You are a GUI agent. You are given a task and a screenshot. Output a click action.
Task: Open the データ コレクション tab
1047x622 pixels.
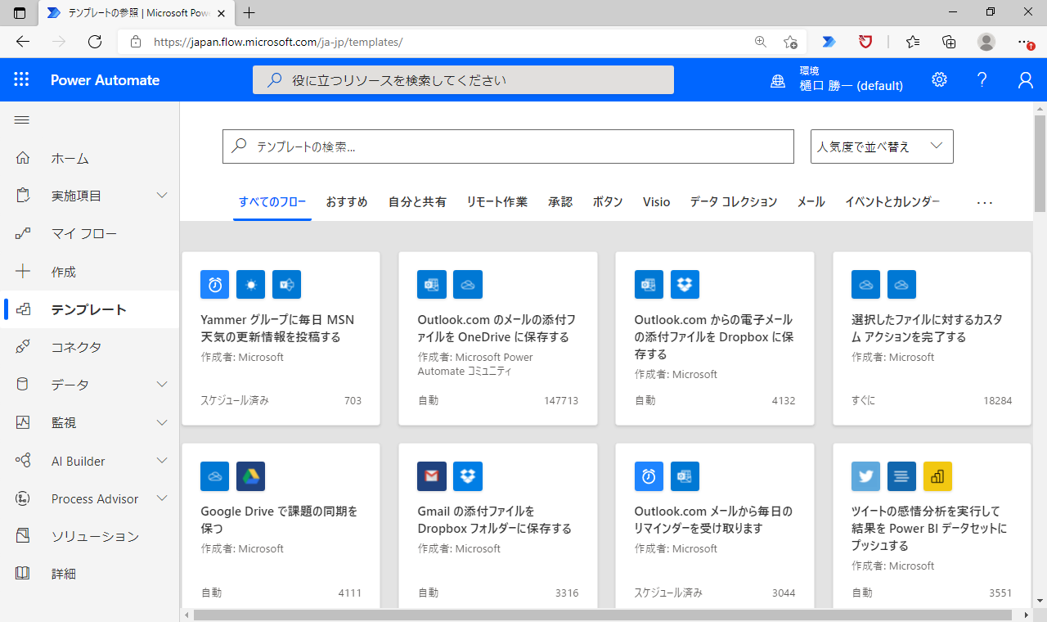pyautogui.click(x=734, y=202)
